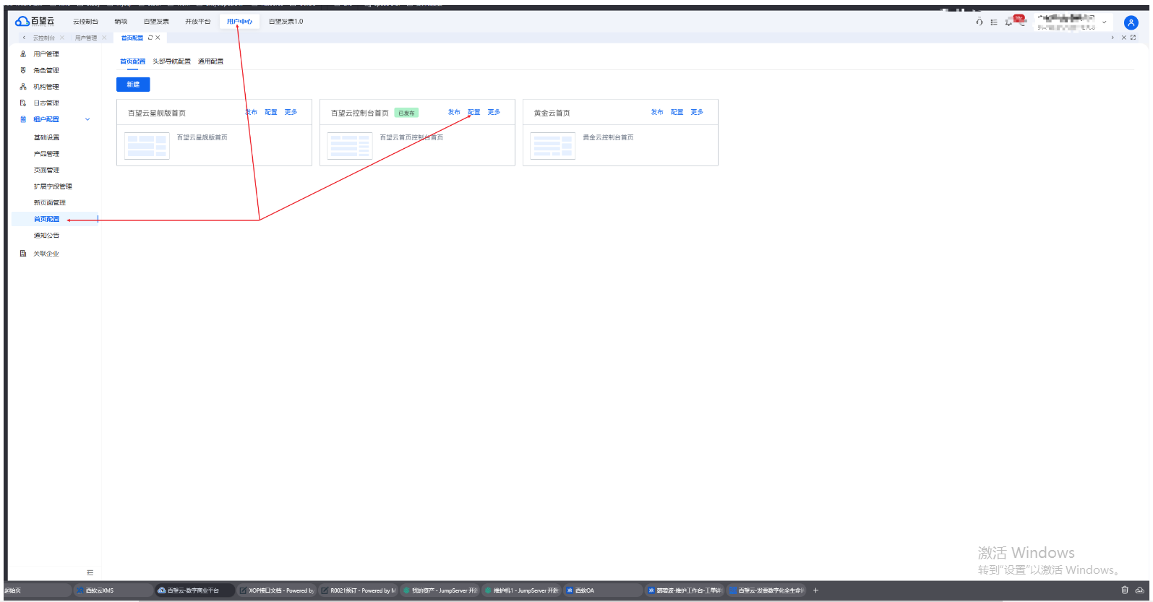Screen dimensions: 1153x602
Task: Click 更多 on 百望云控制台首页 card
Action: [x=494, y=112]
